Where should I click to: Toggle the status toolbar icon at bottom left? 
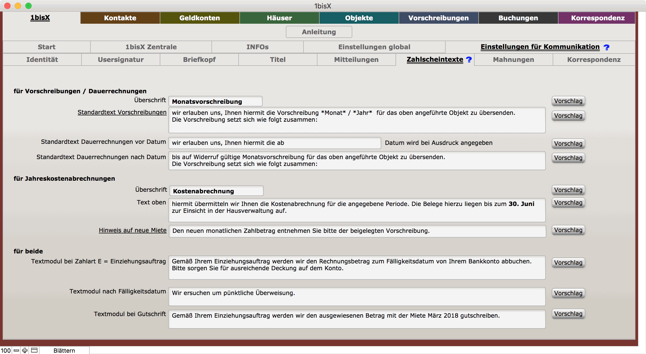point(34,350)
